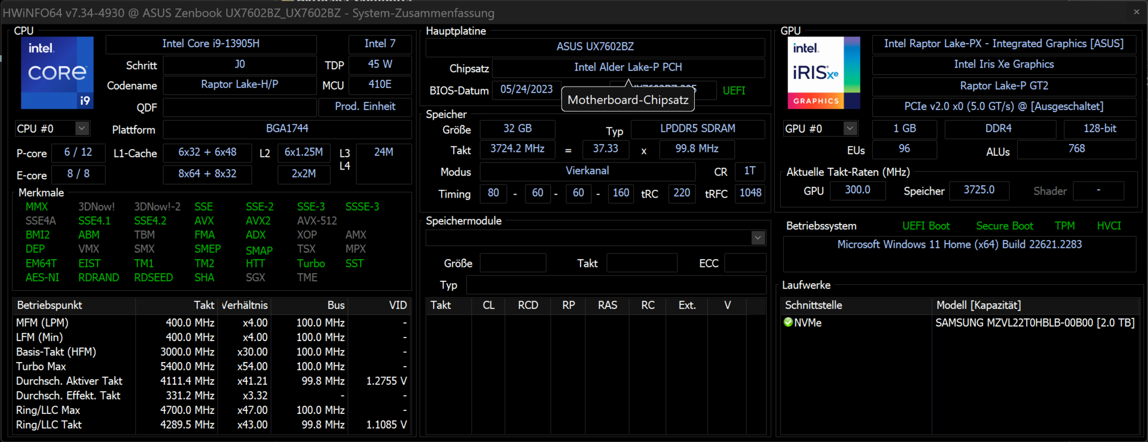Click the PCIe v2.0 x0 bus field
This screenshot has height=442, width=1148.
click(1004, 106)
